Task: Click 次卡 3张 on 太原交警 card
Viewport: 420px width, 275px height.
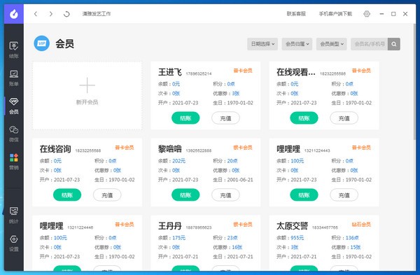Action: 288,247
